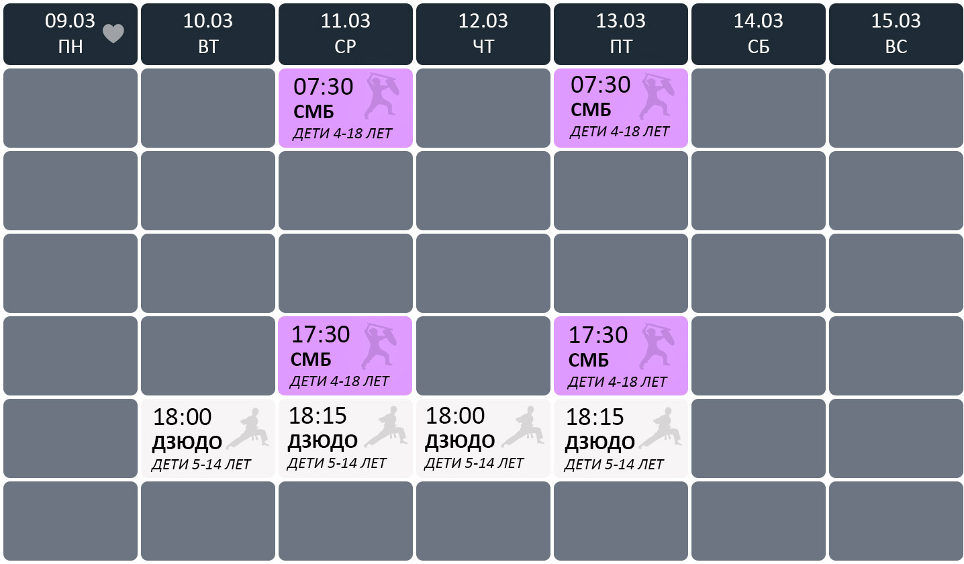Screen dimensions: 964x564
Task: Click the judo icon in Thursday 18:00 ДЗЮДО
Action: (523, 427)
